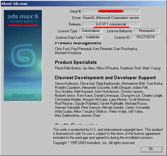
Task: Click the Discreet Development and Developer Support heading
Action: tap(105, 78)
